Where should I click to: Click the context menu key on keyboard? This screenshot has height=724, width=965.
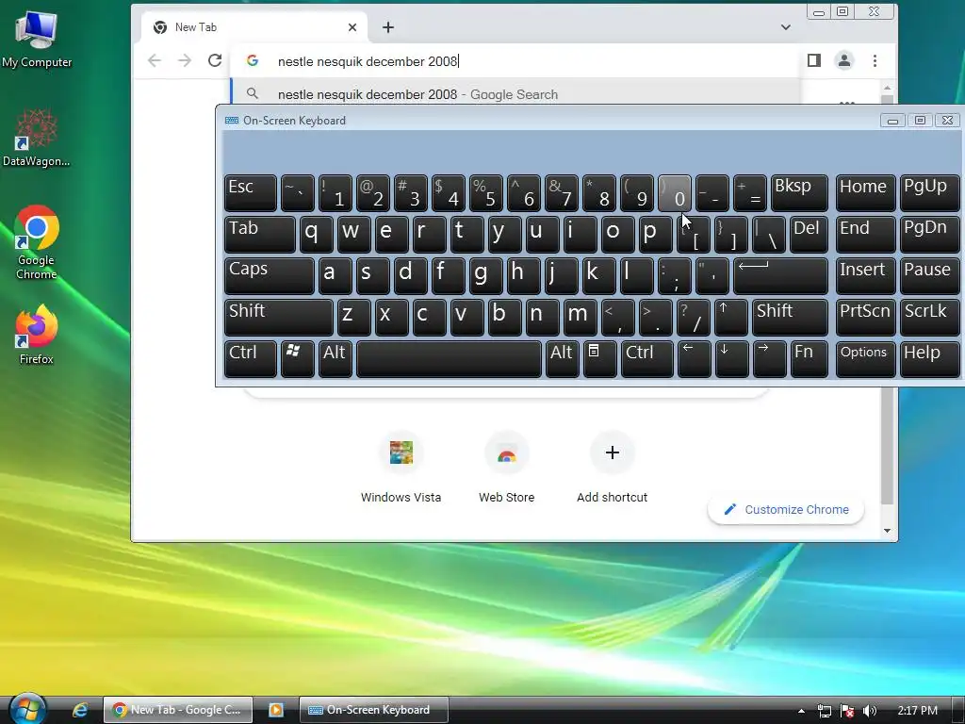(x=599, y=359)
